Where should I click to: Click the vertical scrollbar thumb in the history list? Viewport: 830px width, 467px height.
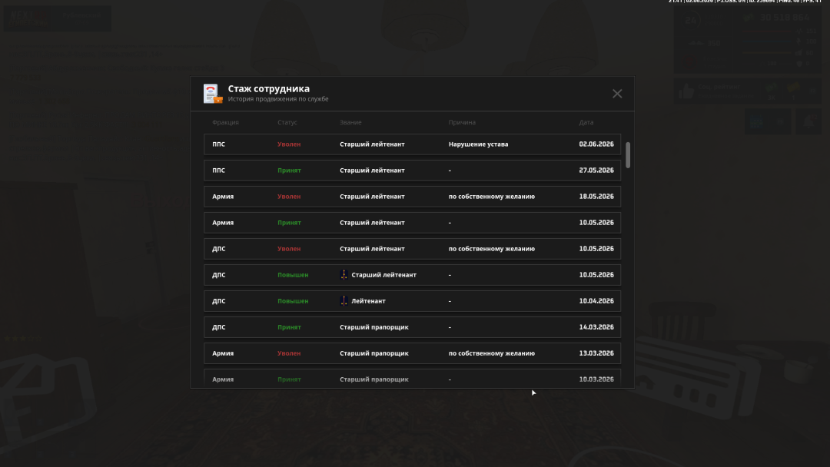click(x=628, y=155)
